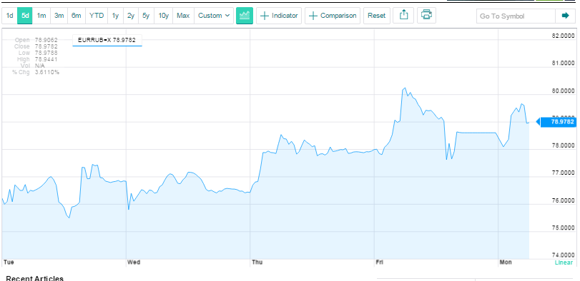Click the Open 78.9062 value
Image resolution: width=580 pixels, height=281 pixels.
click(x=46, y=40)
